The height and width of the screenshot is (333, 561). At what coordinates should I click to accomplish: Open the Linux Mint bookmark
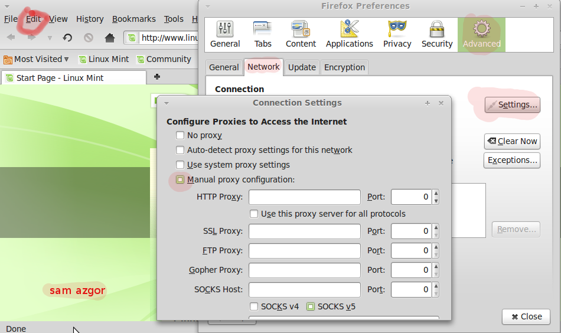pyautogui.click(x=104, y=60)
